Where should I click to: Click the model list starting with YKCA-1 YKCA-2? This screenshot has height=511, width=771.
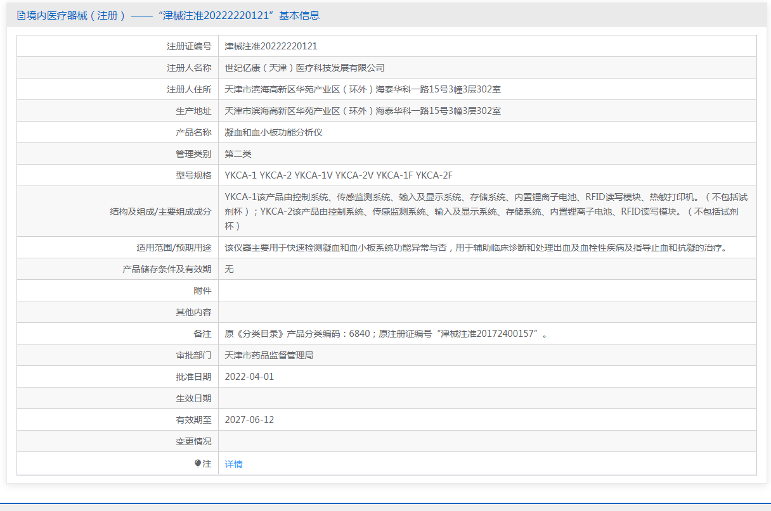[339, 175]
